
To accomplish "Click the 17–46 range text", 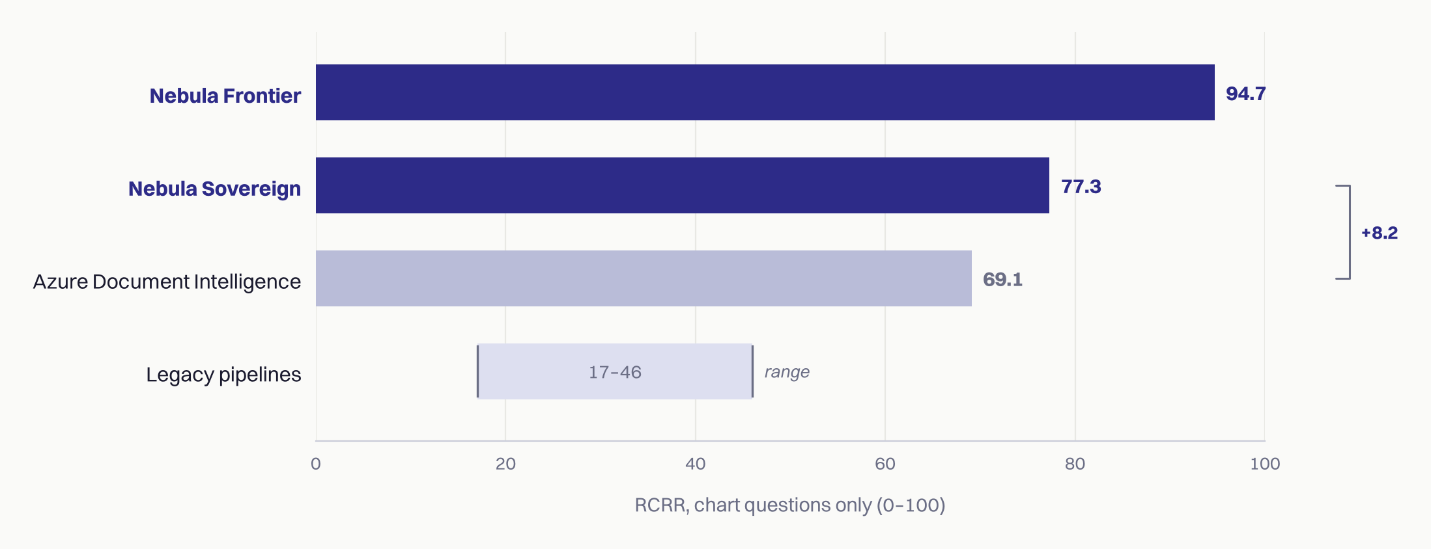I will (615, 372).
